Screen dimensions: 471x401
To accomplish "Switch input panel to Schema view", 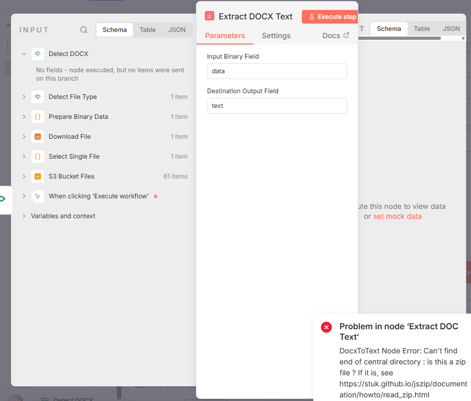I will click(114, 30).
